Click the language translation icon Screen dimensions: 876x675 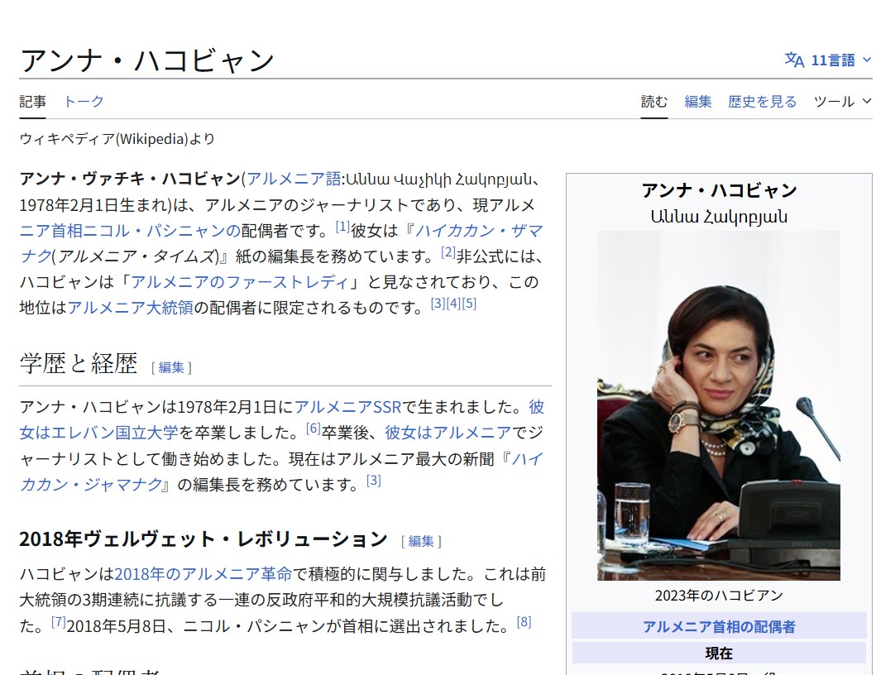(794, 60)
